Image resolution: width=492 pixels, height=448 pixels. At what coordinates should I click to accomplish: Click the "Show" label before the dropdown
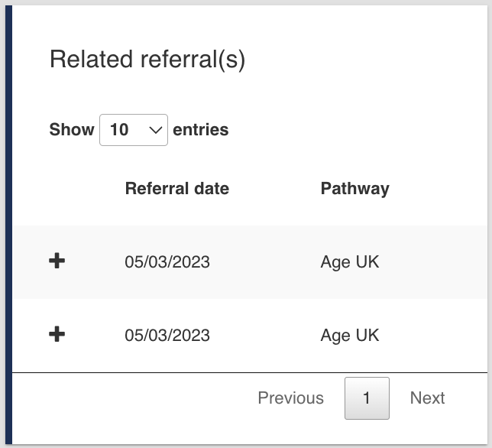(x=72, y=130)
